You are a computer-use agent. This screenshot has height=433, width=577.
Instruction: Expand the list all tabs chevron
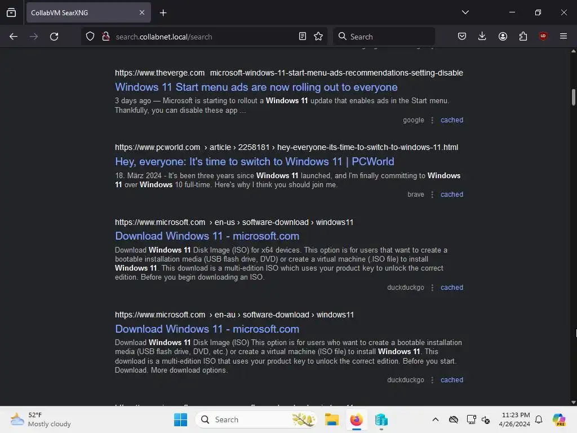(x=465, y=12)
